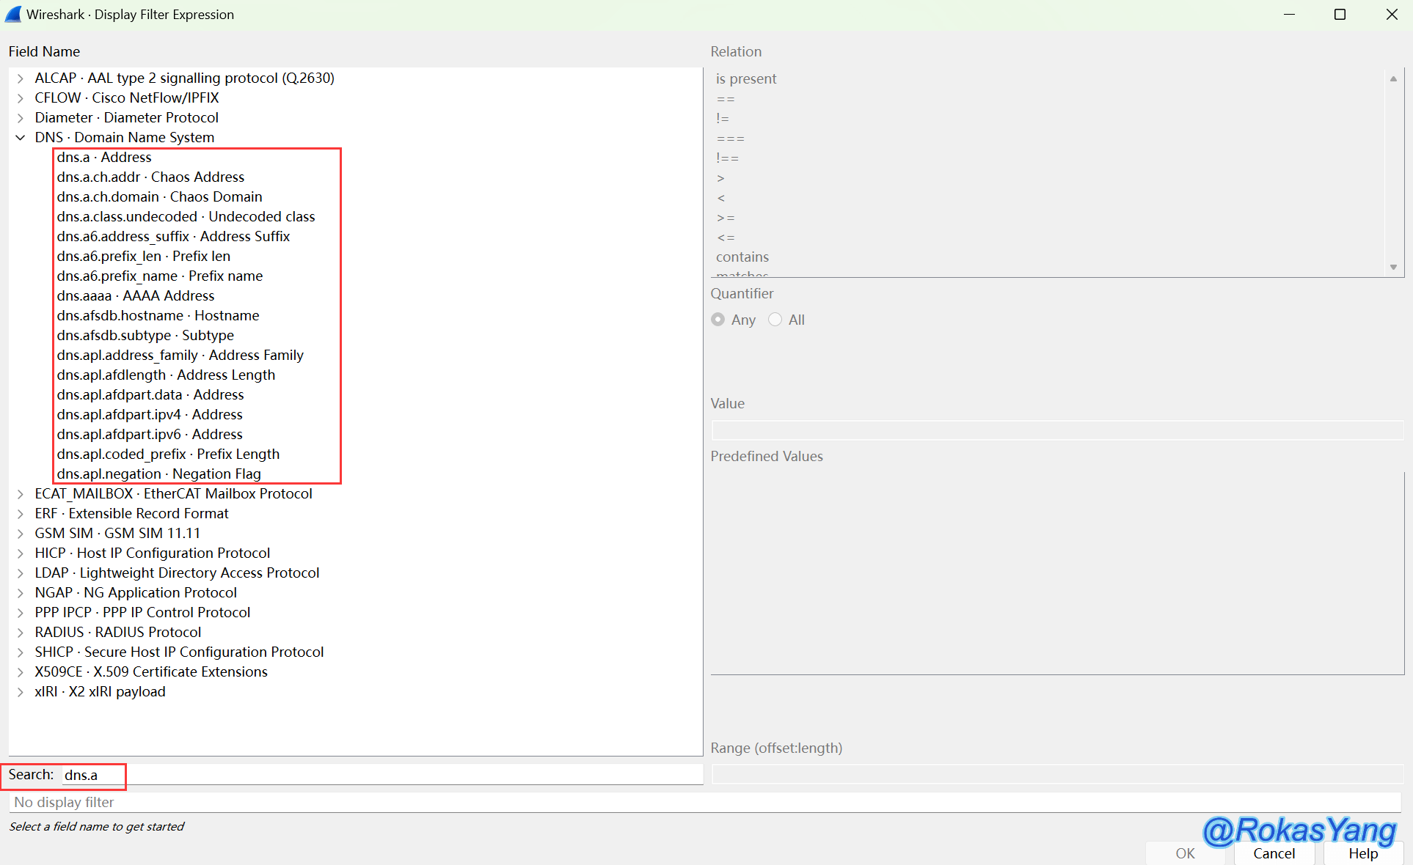Screen dimensions: 1413x865
Task: Click the Value input box
Action: click(x=1056, y=430)
